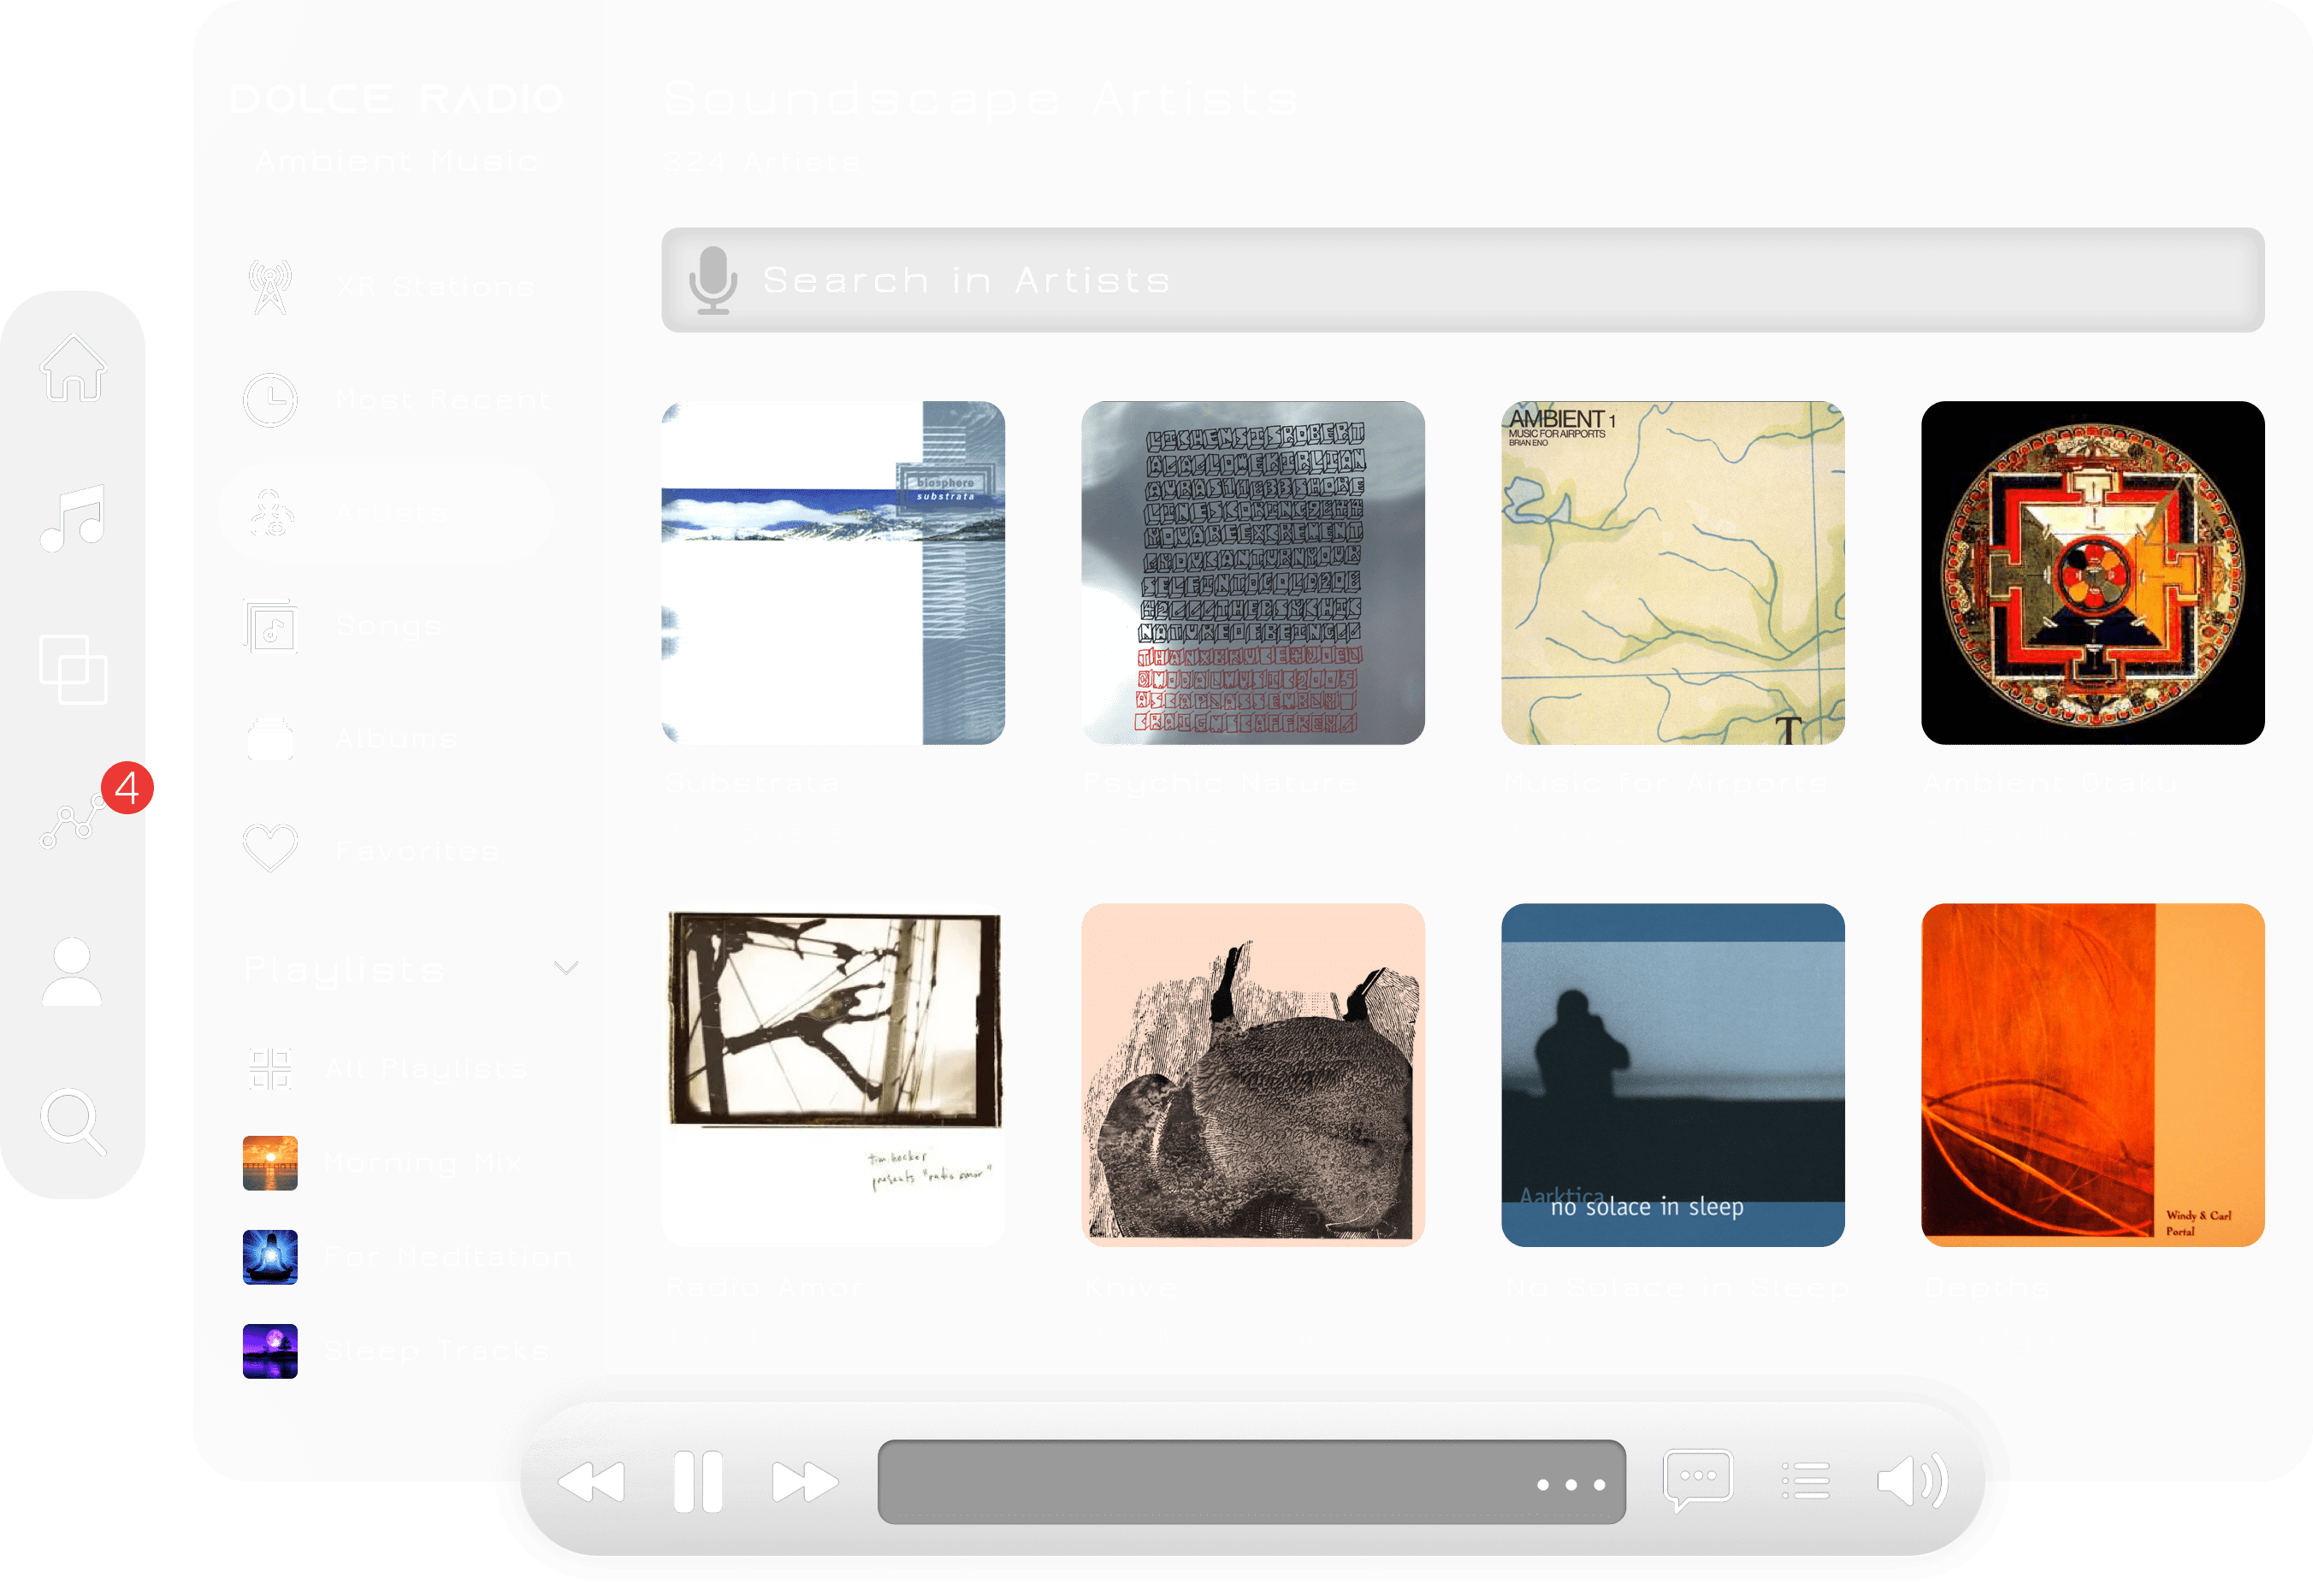Screen dimensions: 2313x1596
Task: Rewind to the previous track
Action: pos(592,1482)
